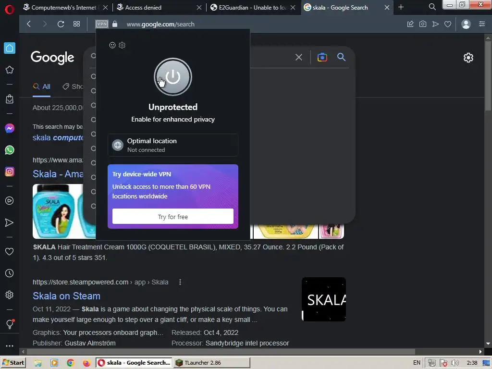This screenshot has width=492, height=369.
Task: Click the Opera logo menu
Action: [x=10, y=10]
